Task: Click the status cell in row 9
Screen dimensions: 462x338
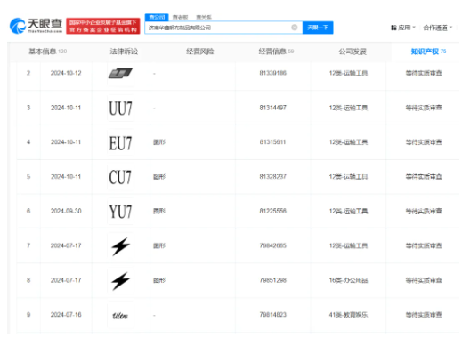Action: pos(424,315)
